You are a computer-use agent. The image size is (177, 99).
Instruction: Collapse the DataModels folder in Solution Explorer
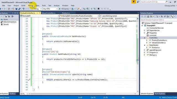coord(144,45)
